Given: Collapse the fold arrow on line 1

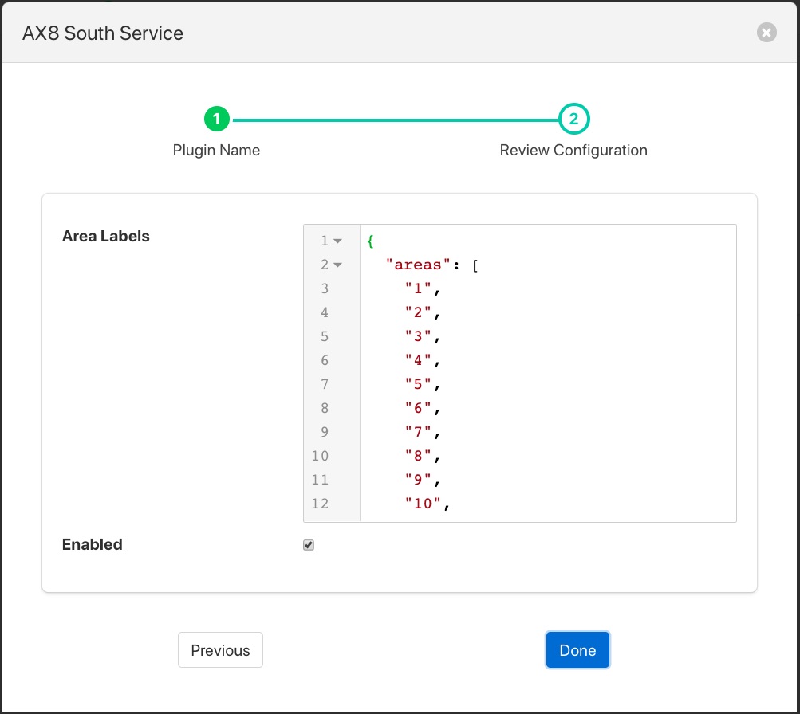Looking at the screenshot, I should [338, 241].
